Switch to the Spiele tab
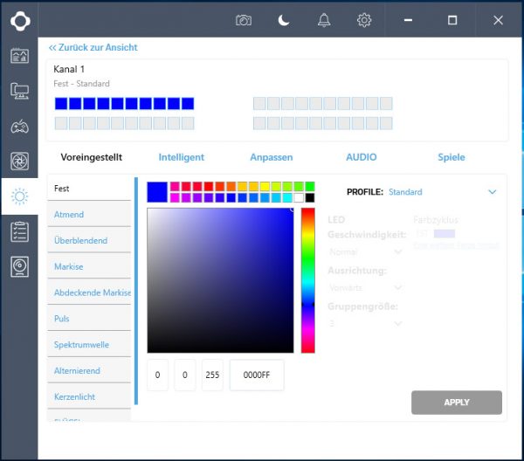524x461 pixels. pos(452,157)
